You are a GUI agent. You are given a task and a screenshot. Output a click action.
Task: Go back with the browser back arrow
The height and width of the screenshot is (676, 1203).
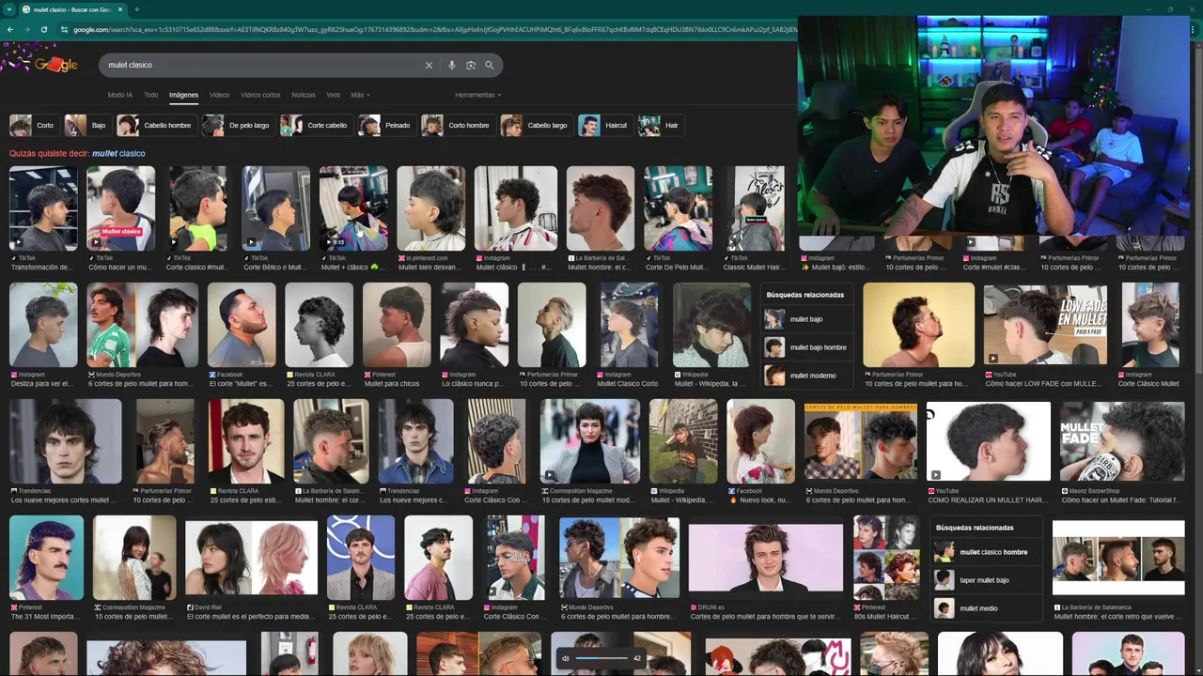9,29
